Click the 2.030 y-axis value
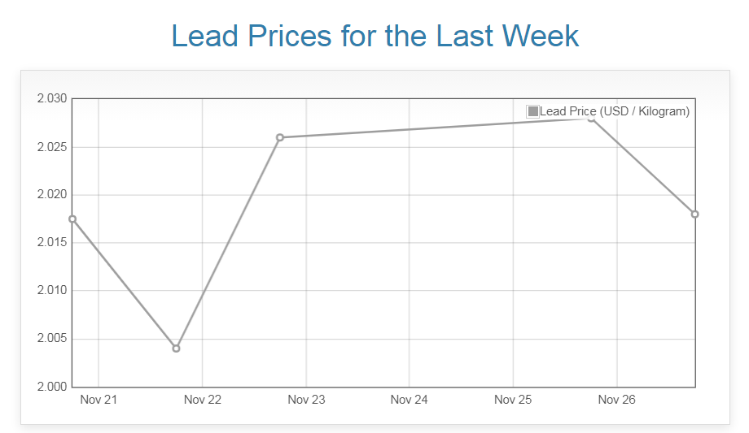Viewport: 749px width, 433px height. pyautogui.click(x=51, y=99)
